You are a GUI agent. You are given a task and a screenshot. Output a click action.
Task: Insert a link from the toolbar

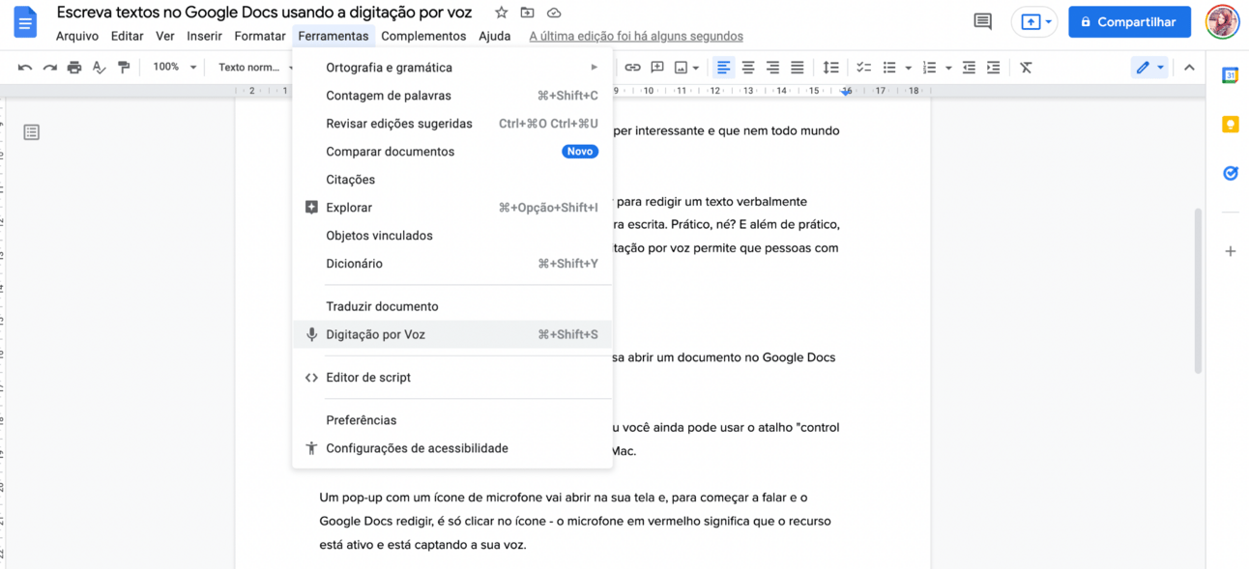[x=632, y=68]
